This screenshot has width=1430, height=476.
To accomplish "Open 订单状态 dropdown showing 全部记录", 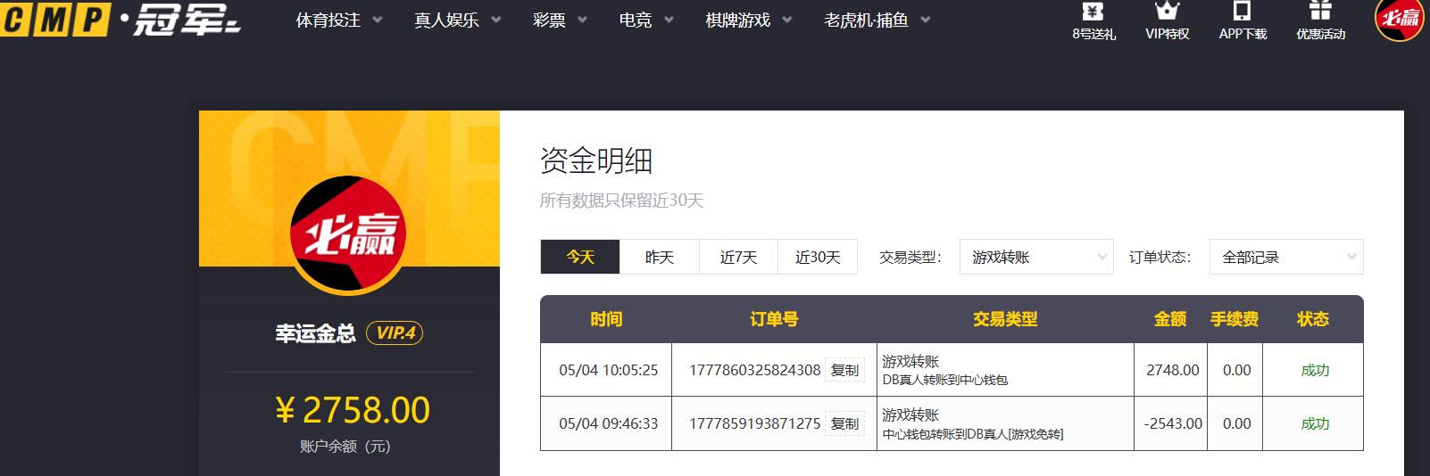I will click(1286, 257).
